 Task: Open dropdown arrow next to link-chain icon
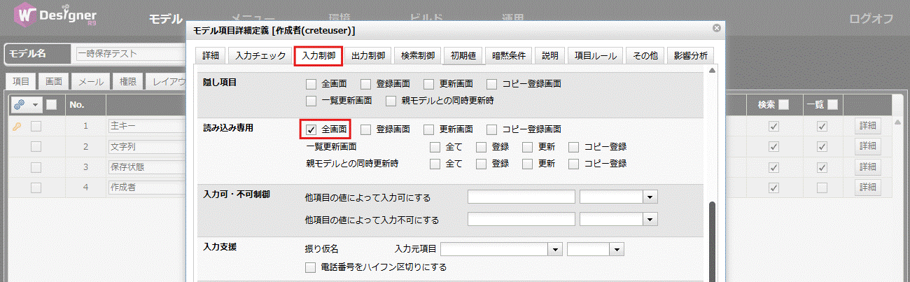click(34, 105)
